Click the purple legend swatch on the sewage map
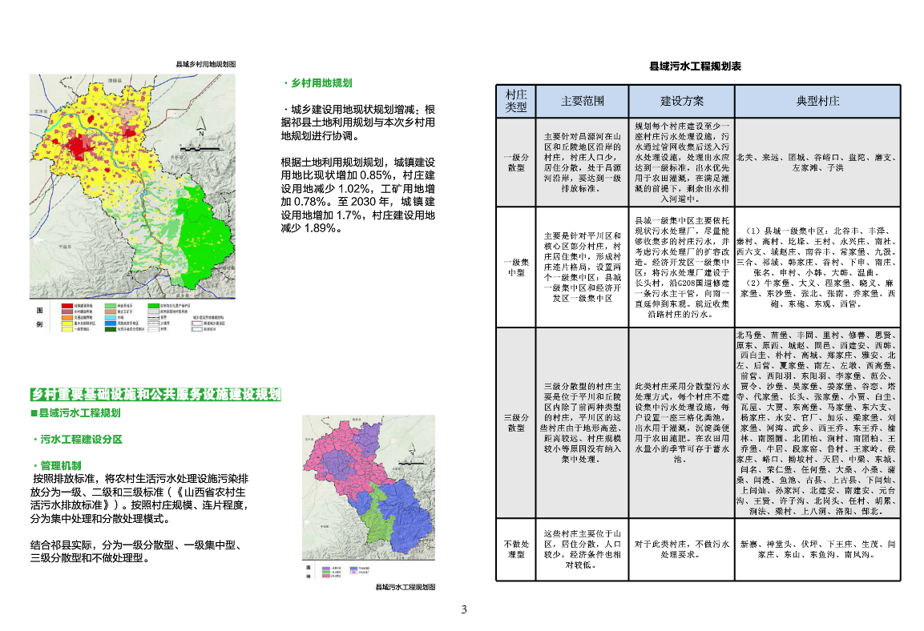 (326, 567)
